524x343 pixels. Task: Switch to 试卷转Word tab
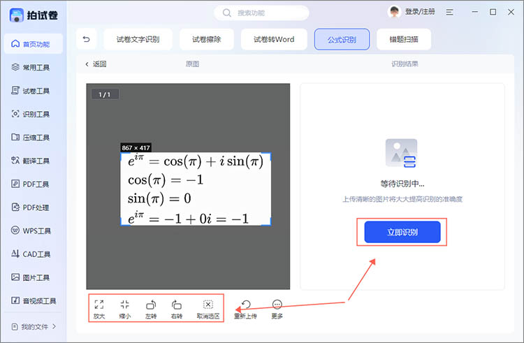[x=274, y=39]
